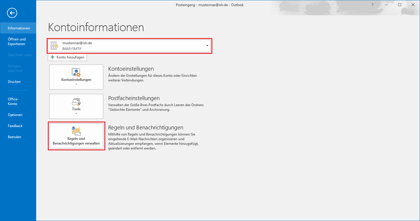Open Optionen in the sidebar
Viewport: 420px width, 221px height.
[15, 115]
